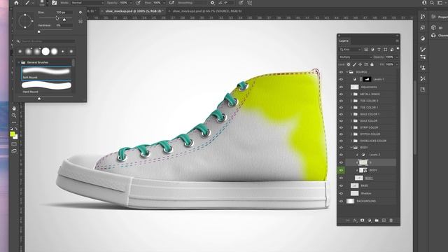The height and width of the screenshot is (252, 448).
Task: Click the Quick Mask mode icon
Action: point(14,144)
